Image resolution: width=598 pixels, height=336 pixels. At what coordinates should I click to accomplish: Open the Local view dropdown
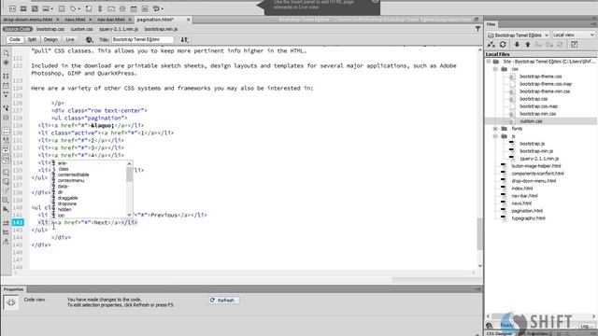coord(574,35)
